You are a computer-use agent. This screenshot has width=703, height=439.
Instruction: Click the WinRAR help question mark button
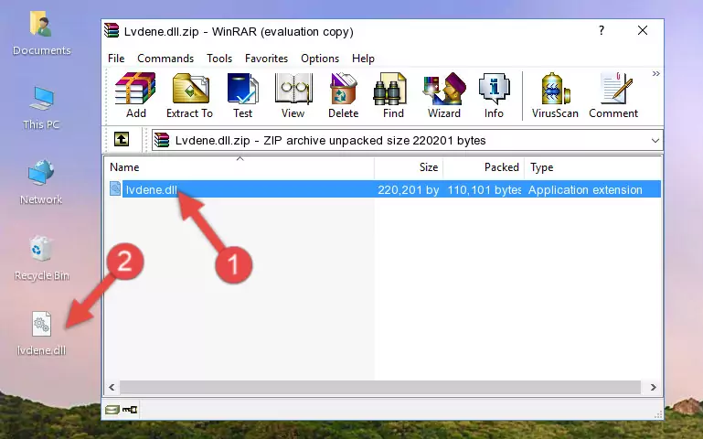(x=602, y=30)
